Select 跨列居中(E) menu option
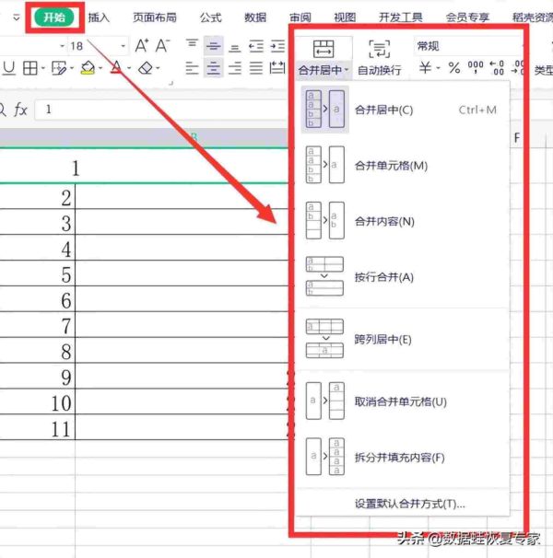 coord(402,339)
